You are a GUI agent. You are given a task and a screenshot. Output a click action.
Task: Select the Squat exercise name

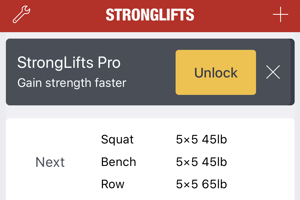click(x=117, y=140)
